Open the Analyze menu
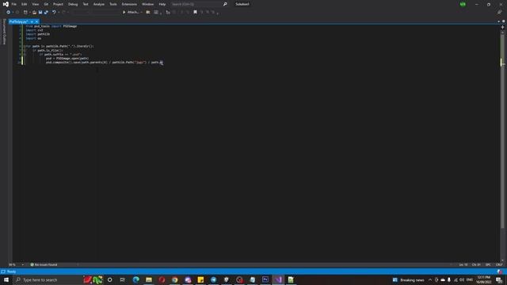Image resolution: width=507 pixels, height=285 pixels. point(98,4)
